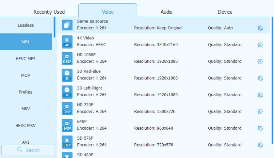274x158 pixels.
Task: Click Quality: Standard in 4K Video row
Action: 225,45
